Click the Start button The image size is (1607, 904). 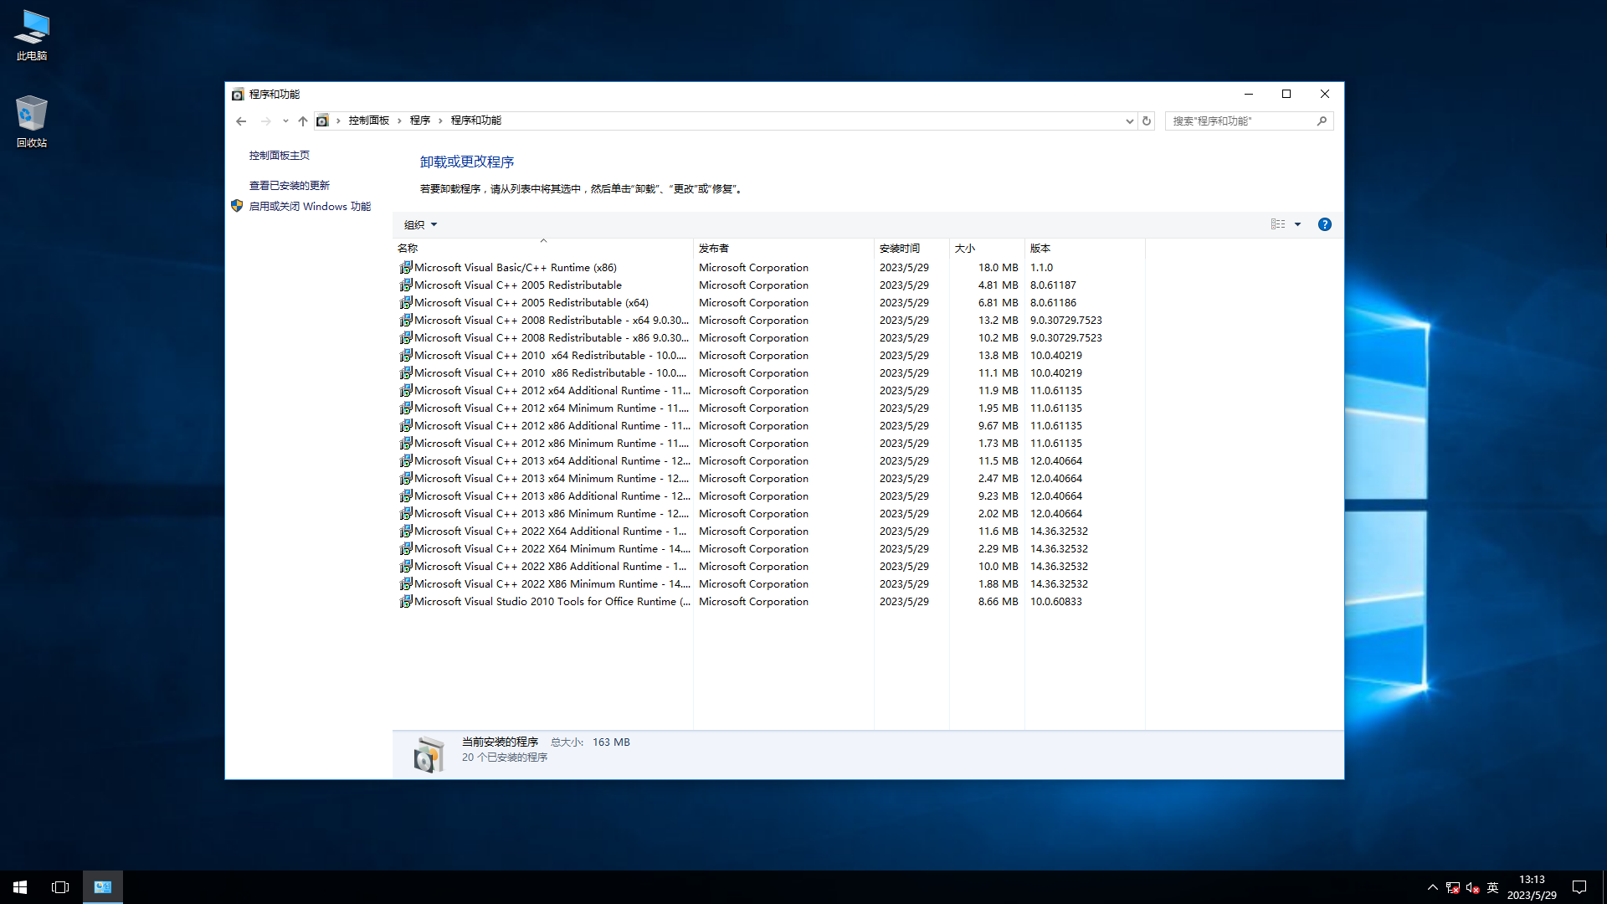pyautogui.click(x=20, y=887)
